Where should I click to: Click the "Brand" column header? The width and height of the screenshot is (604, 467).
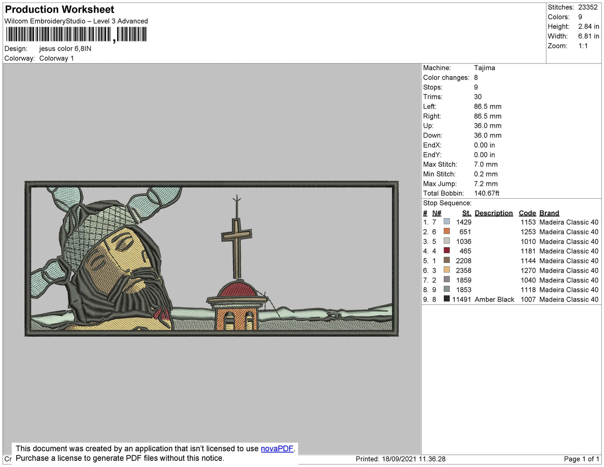tap(549, 213)
